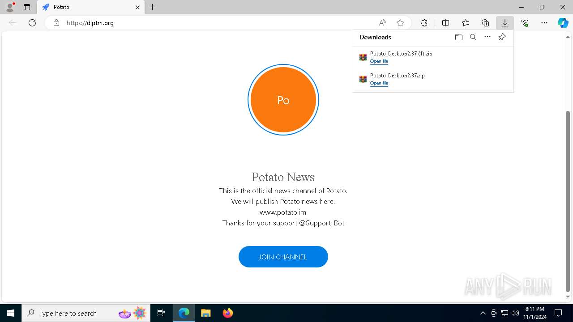The height and width of the screenshot is (322, 573).
Task: Open the Favorites list icon
Action: 466,23
